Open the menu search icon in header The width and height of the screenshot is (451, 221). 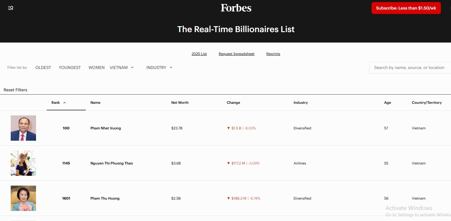pos(11,8)
